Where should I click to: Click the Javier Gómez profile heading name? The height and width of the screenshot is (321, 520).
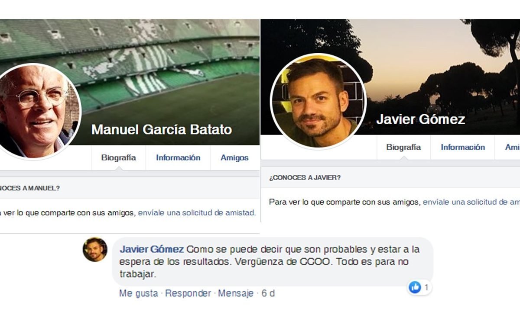click(x=420, y=119)
